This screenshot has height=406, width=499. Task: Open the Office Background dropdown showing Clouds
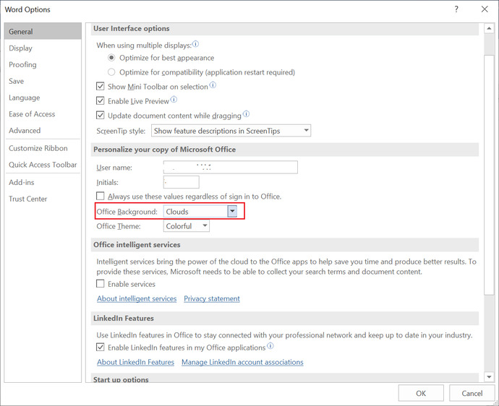click(200, 212)
